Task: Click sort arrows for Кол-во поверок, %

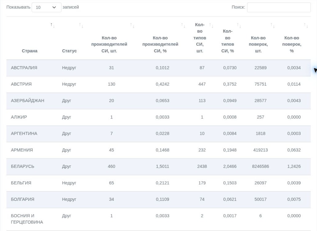Action: tap(306, 25)
